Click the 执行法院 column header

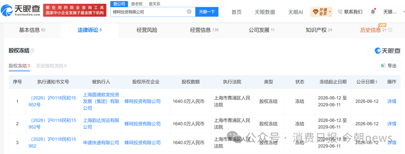[232, 82]
